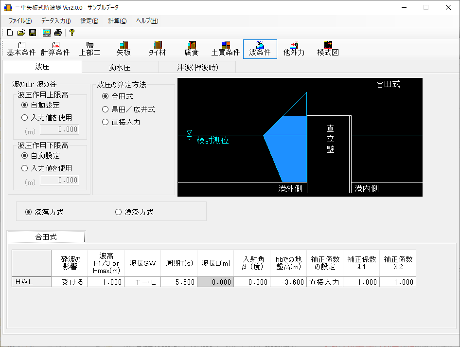Open the 波長SW cell showing T→L

point(142,282)
